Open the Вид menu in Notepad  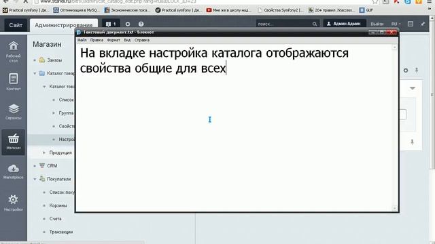click(127, 40)
